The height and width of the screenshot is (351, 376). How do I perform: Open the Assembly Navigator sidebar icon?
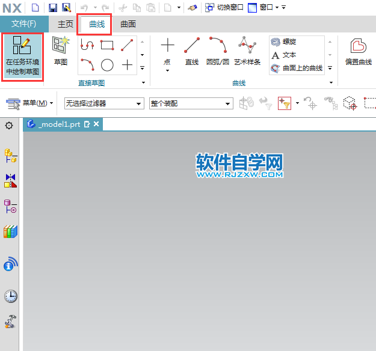(11, 156)
